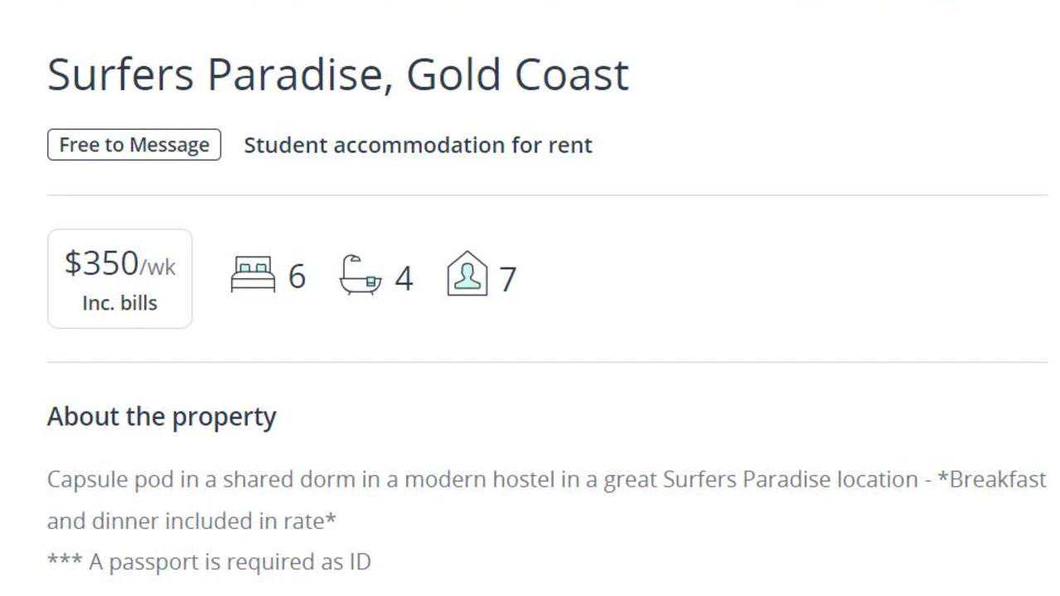Click "and dinner included in rate*" line
This screenshot has width=1060, height=596.
pos(191,521)
